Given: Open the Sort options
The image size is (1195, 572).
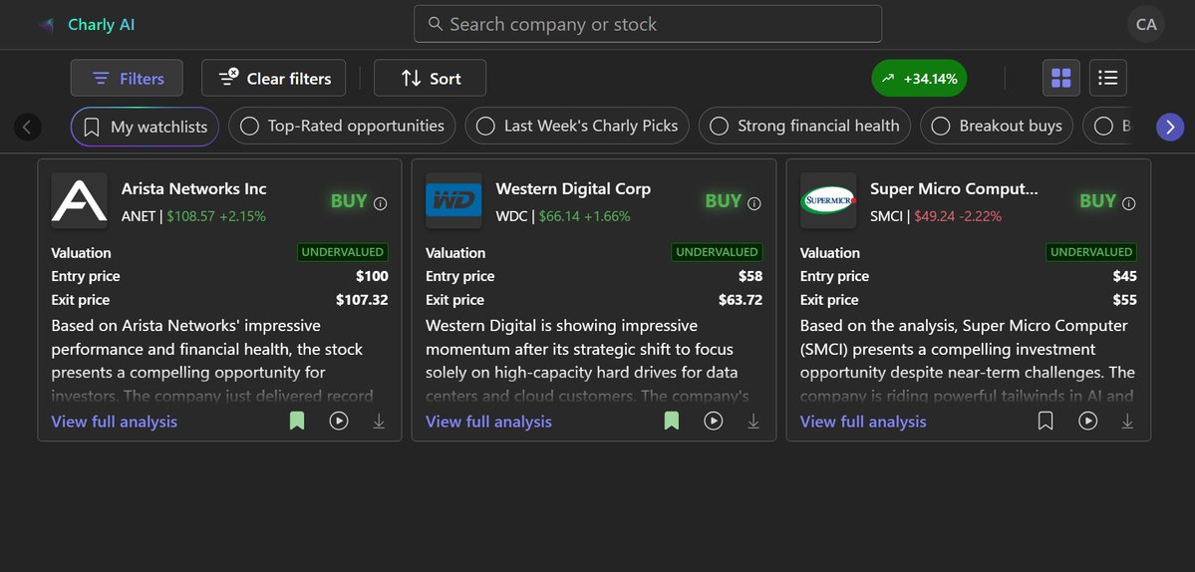Looking at the screenshot, I should [x=430, y=78].
